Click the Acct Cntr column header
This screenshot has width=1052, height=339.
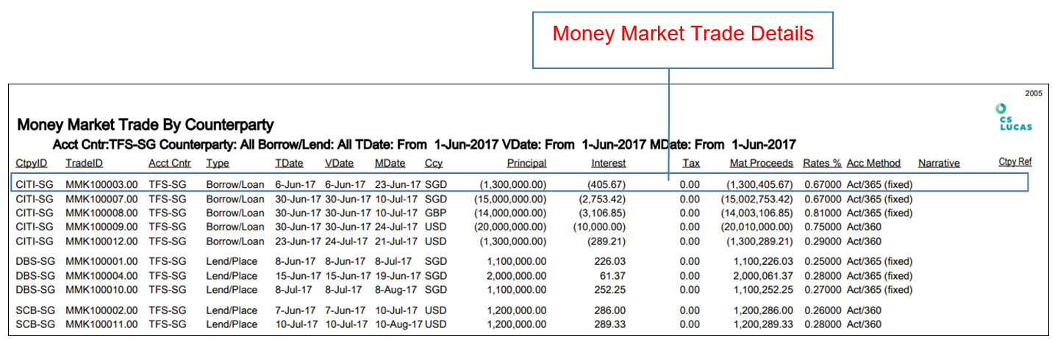pos(170,163)
